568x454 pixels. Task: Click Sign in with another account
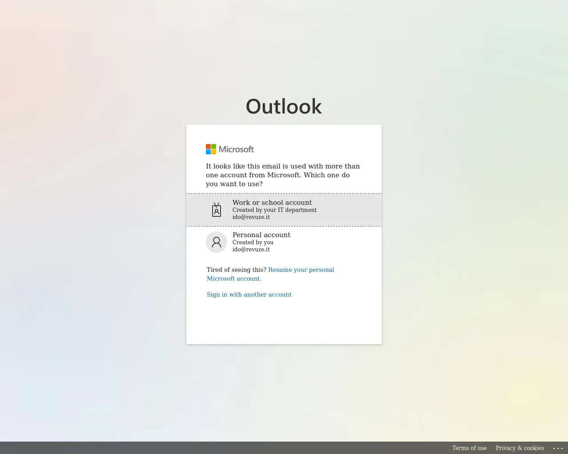point(249,295)
